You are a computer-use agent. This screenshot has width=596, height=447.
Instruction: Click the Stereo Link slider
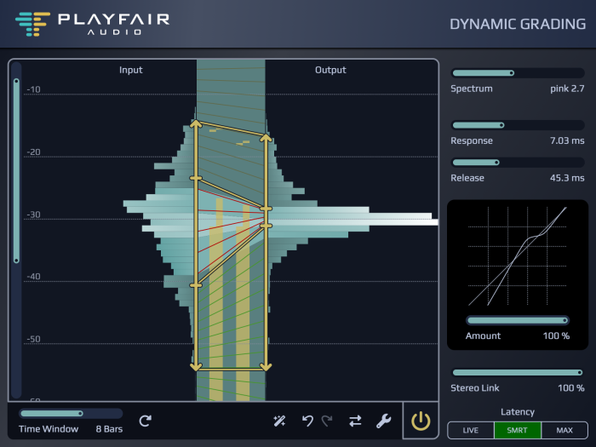click(517, 373)
